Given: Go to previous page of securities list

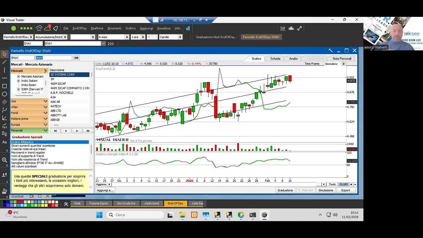Looking at the screenshot, I should pyautogui.click(x=66, y=131).
